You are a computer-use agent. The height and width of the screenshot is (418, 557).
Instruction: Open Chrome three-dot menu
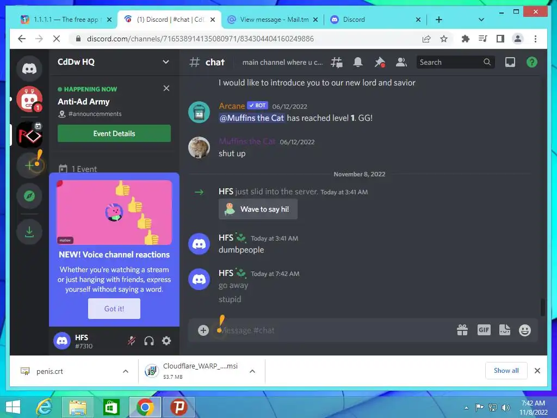[x=535, y=39]
